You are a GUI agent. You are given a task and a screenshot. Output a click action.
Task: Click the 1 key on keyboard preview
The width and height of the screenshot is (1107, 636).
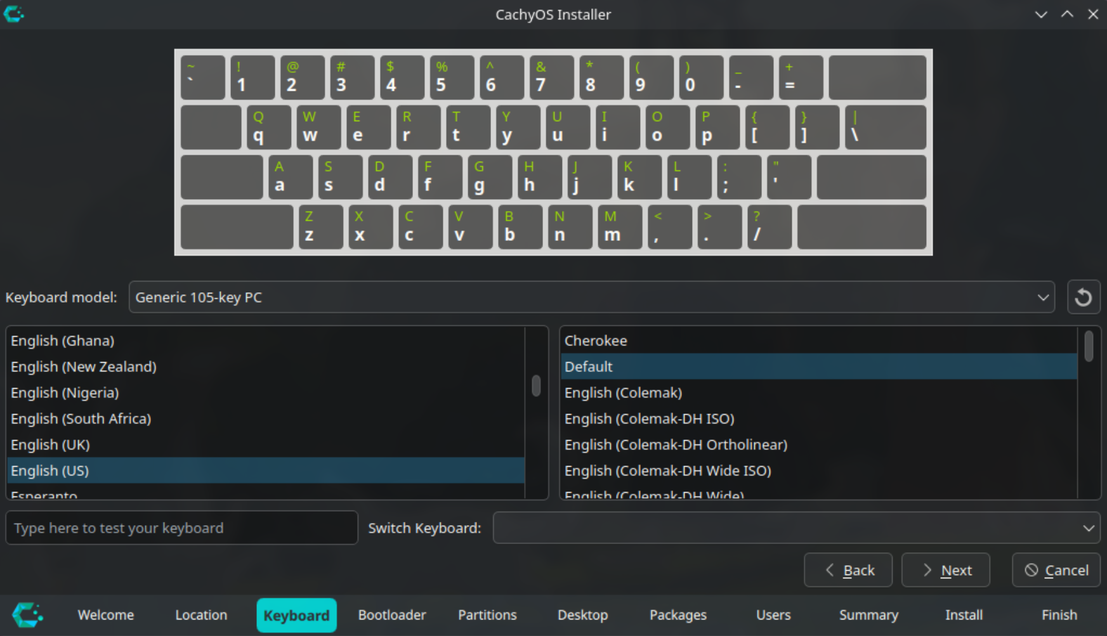[x=252, y=77]
